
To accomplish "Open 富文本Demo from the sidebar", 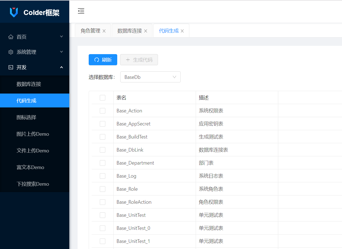I will [30, 167].
